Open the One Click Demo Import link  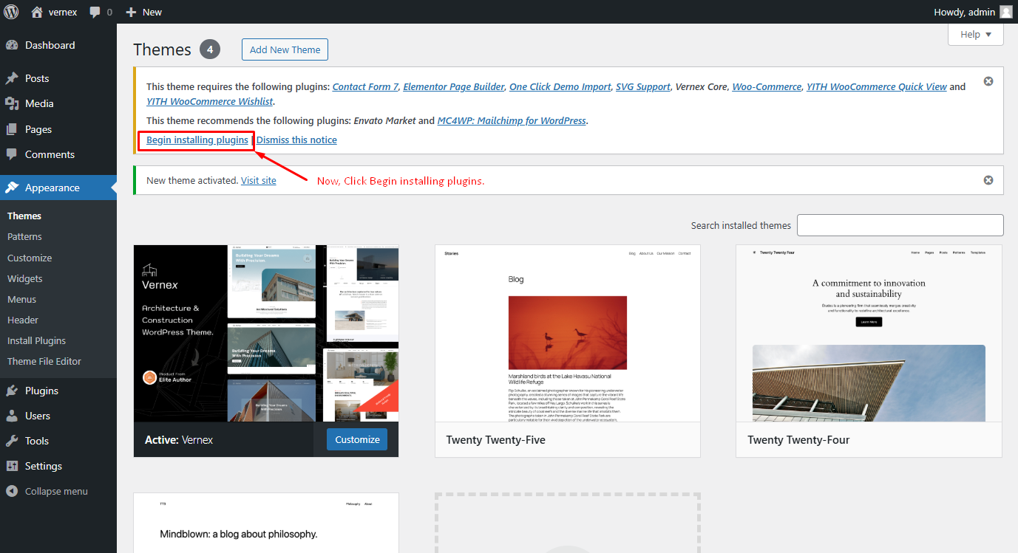pyautogui.click(x=560, y=86)
